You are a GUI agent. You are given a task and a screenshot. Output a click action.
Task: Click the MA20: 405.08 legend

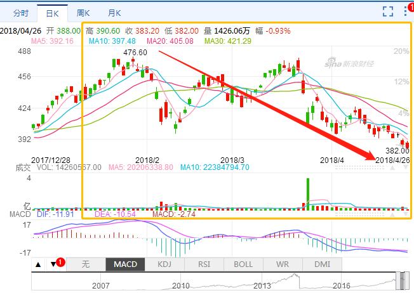point(170,41)
